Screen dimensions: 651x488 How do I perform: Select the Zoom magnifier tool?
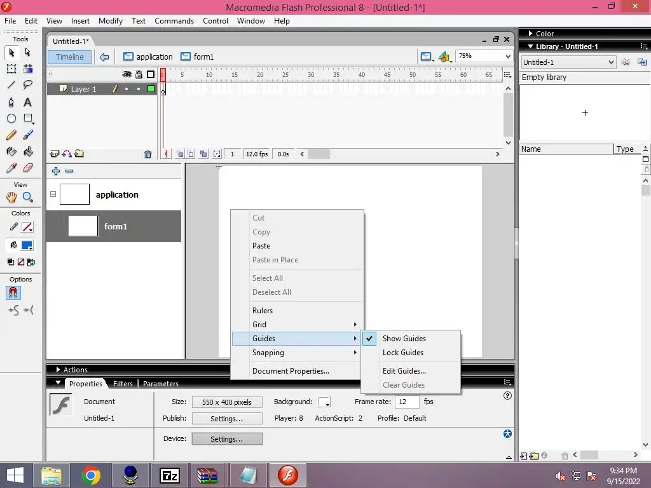click(x=28, y=197)
